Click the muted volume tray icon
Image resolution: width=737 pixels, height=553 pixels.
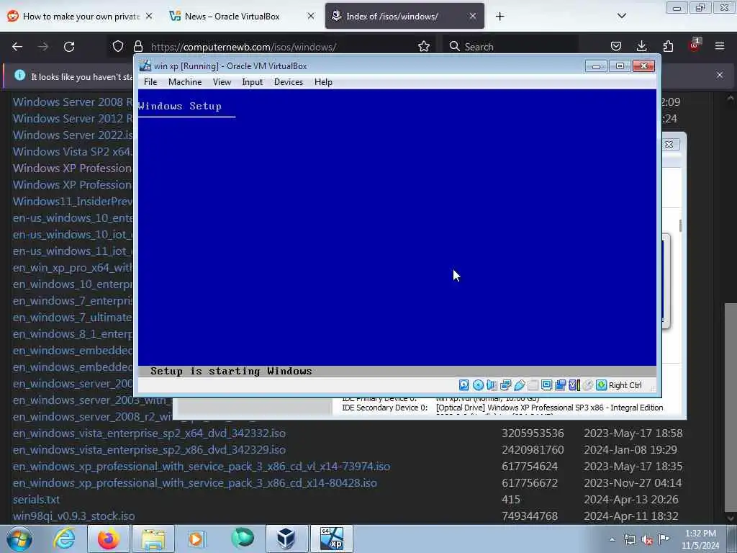647,540
